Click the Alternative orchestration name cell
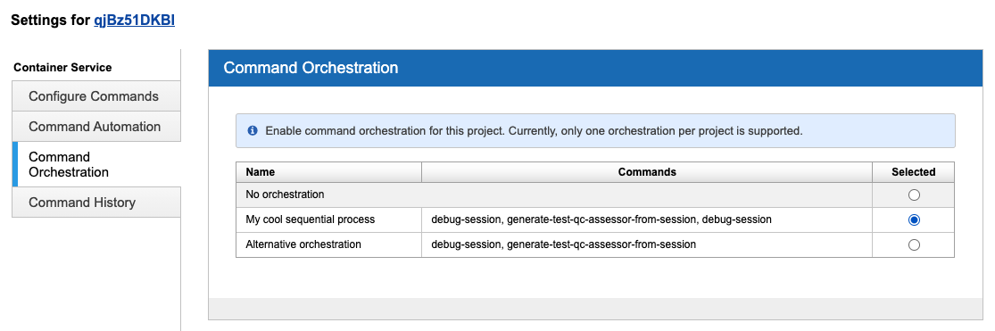995x331 pixels. click(x=328, y=244)
